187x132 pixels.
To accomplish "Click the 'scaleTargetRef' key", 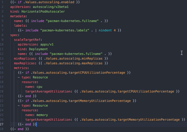I will coord(27,40).
